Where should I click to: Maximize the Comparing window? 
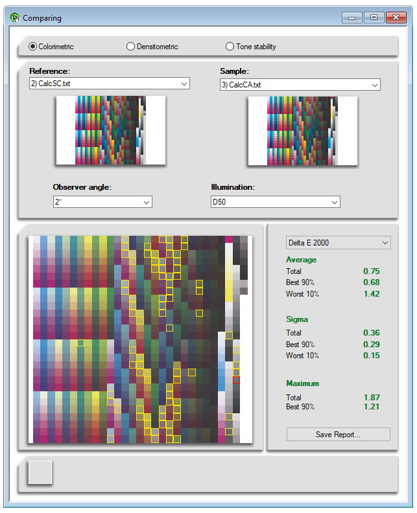coord(374,17)
